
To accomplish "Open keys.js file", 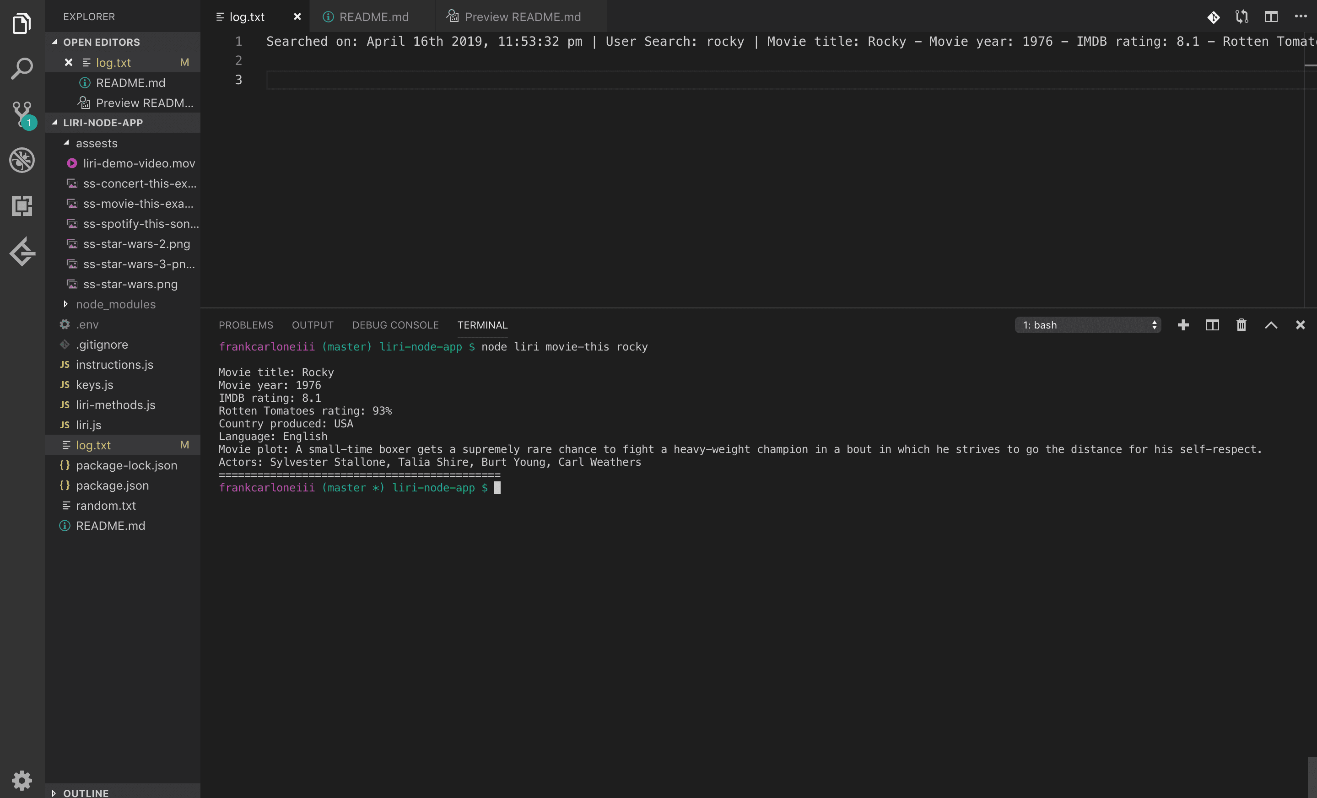I will (x=123, y=385).
